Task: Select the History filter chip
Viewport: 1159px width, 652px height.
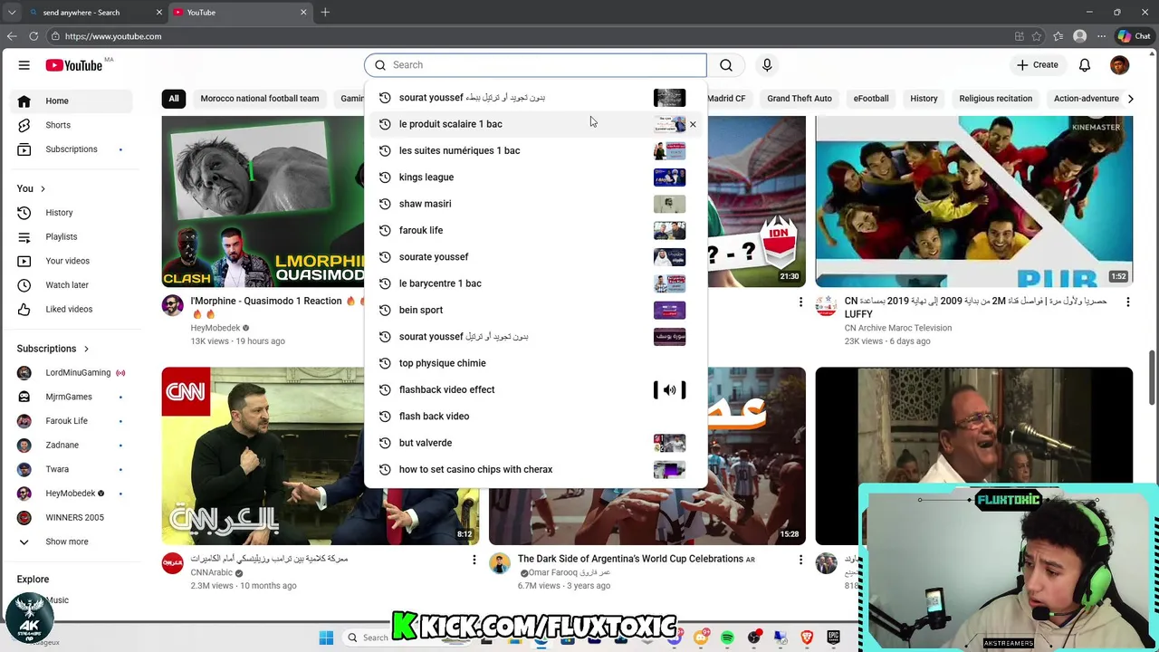Action: 924,99
